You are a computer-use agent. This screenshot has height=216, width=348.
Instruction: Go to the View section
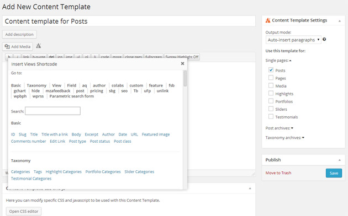(x=56, y=85)
